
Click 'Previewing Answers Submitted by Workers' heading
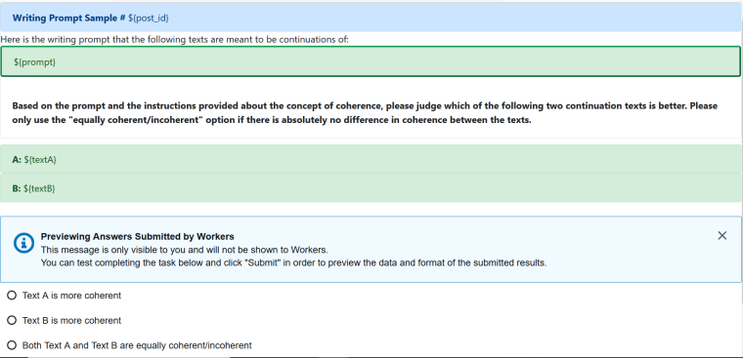(138, 236)
